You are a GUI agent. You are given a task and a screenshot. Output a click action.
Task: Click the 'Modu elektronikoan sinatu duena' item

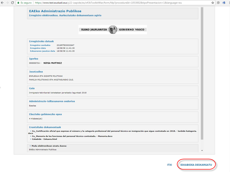point(49,146)
